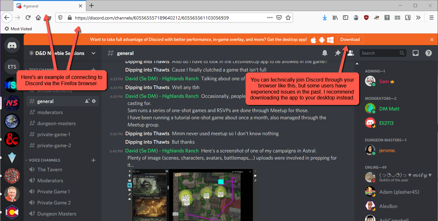Screen dimensions: 438x221
Task: View site tracking protection shield
Action: [60, 18]
